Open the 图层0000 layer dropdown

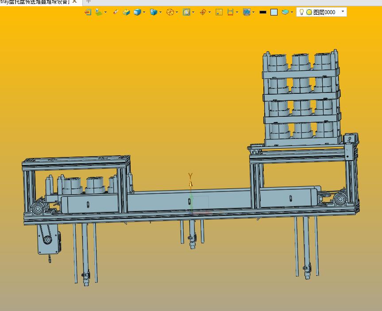point(343,12)
